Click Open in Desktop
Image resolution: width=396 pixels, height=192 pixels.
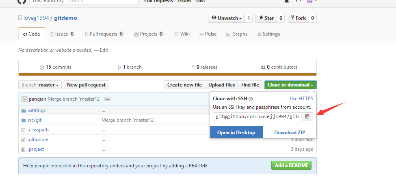tap(236, 133)
